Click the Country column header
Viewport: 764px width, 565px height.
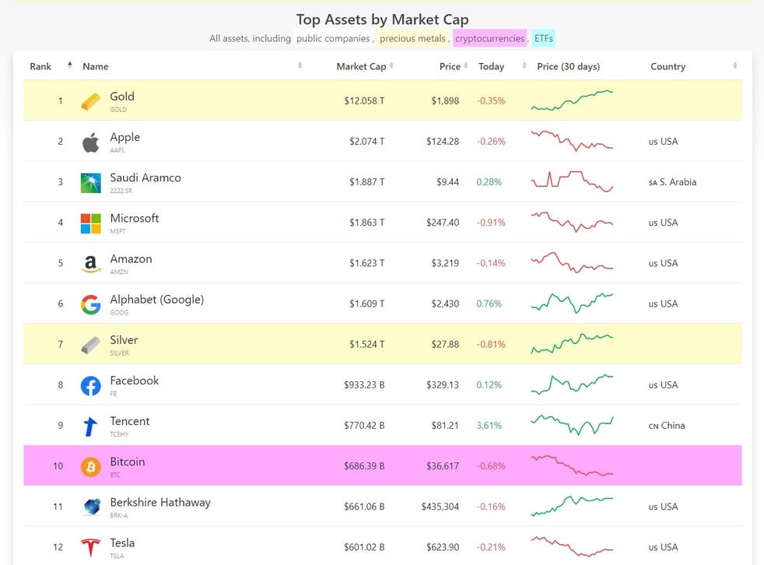(x=668, y=66)
